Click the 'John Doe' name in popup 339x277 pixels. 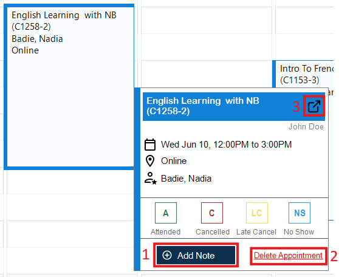306,126
